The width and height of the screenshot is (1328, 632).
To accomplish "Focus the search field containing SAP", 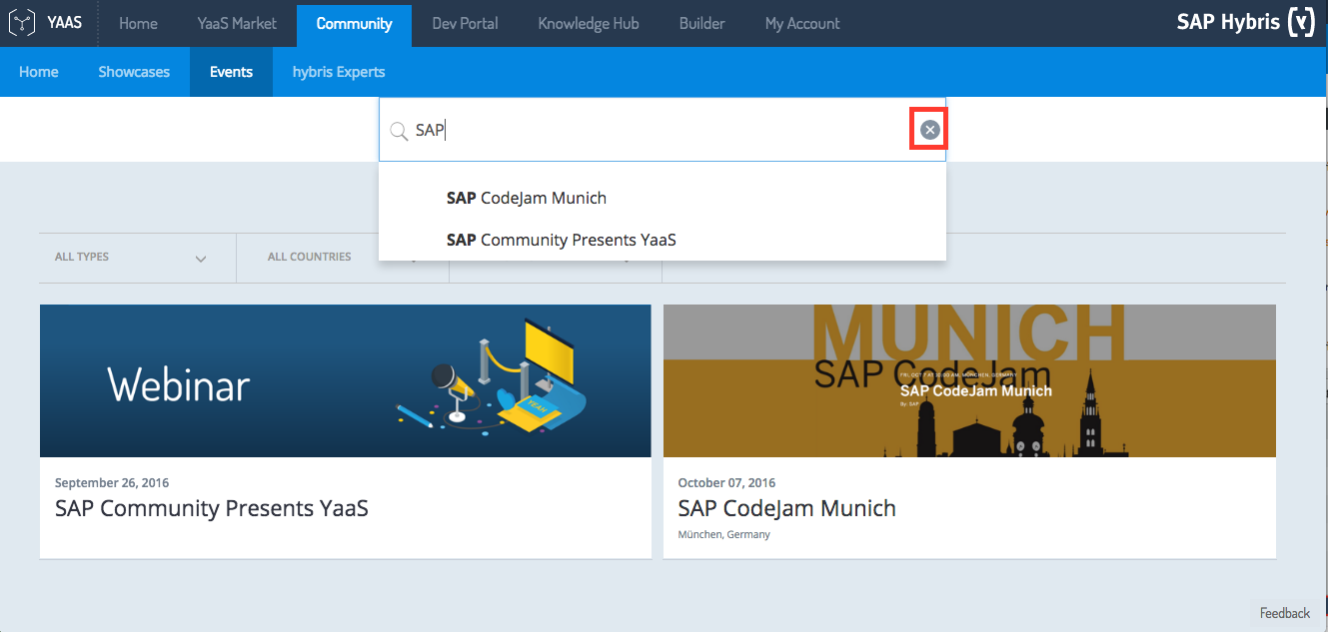I will (x=662, y=130).
